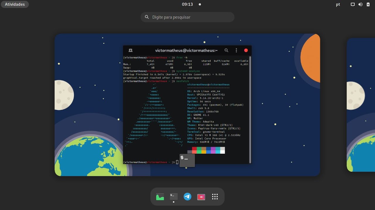Click the 'Kernel: 5.14.16-arch1-1' line
The width and height of the screenshot is (375, 210).
click(205, 98)
